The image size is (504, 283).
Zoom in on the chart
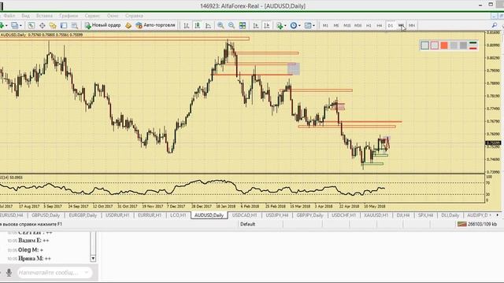[220, 25]
